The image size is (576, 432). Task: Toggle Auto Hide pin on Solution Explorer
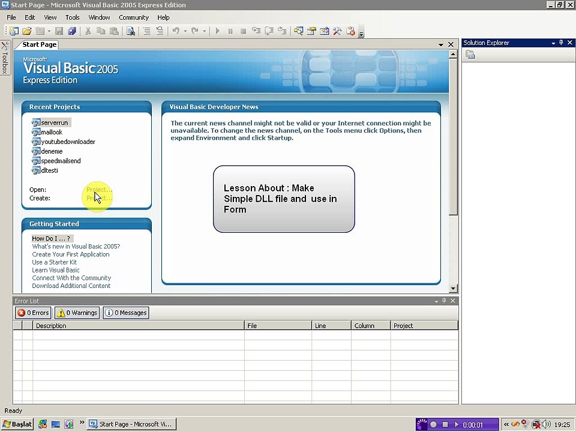click(x=561, y=43)
